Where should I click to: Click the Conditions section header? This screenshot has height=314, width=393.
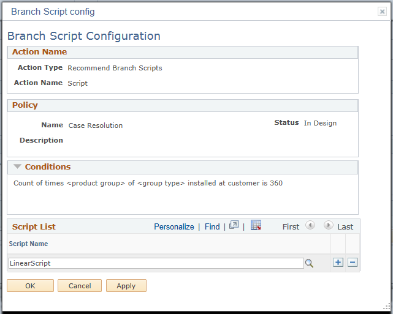pyautogui.click(x=183, y=167)
